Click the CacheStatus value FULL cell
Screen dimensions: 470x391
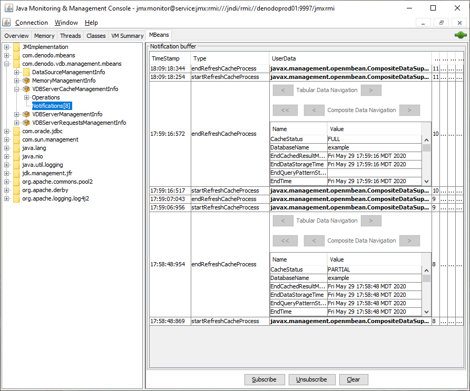375,139
